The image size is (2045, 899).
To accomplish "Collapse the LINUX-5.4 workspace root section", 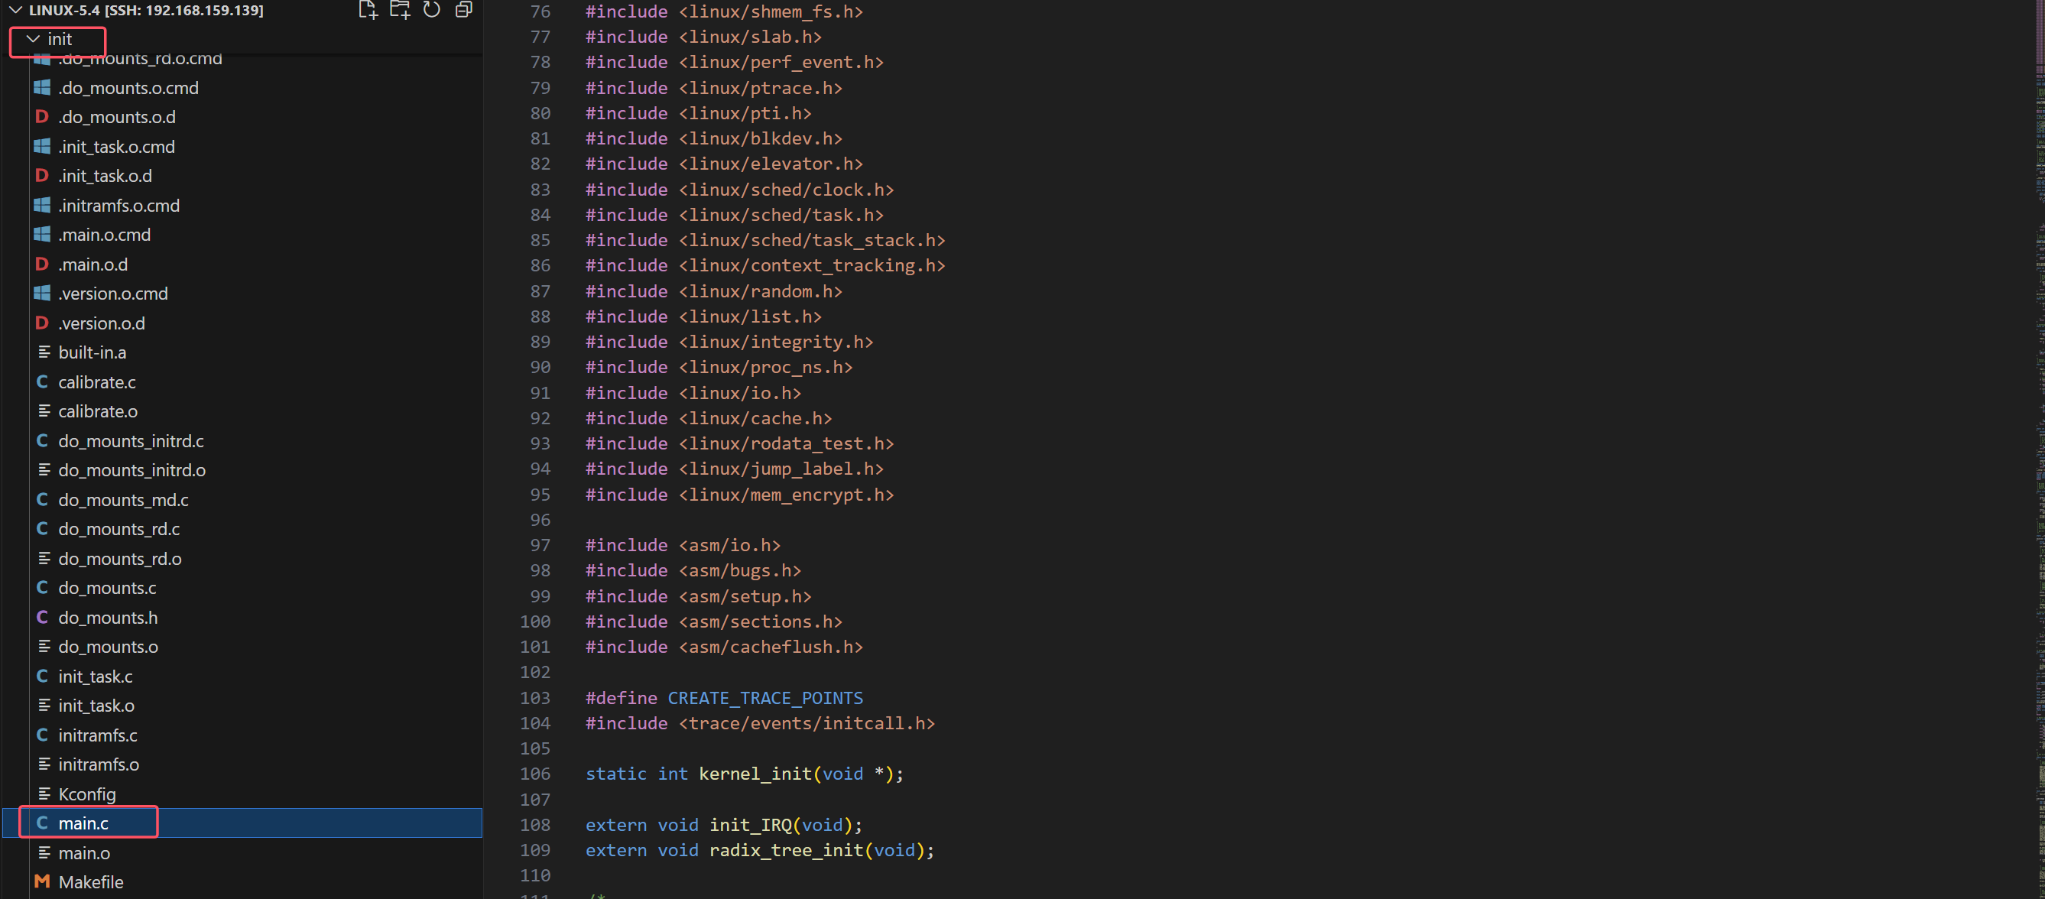I will tap(15, 11).
